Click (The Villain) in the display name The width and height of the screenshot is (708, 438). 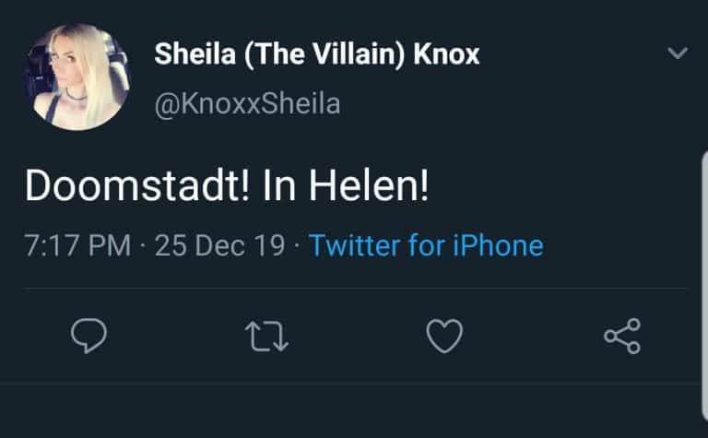(324, 54)
